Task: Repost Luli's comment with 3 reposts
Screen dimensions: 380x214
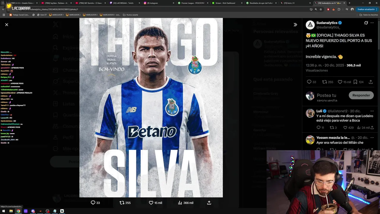Action: click(x=333, y=128)
